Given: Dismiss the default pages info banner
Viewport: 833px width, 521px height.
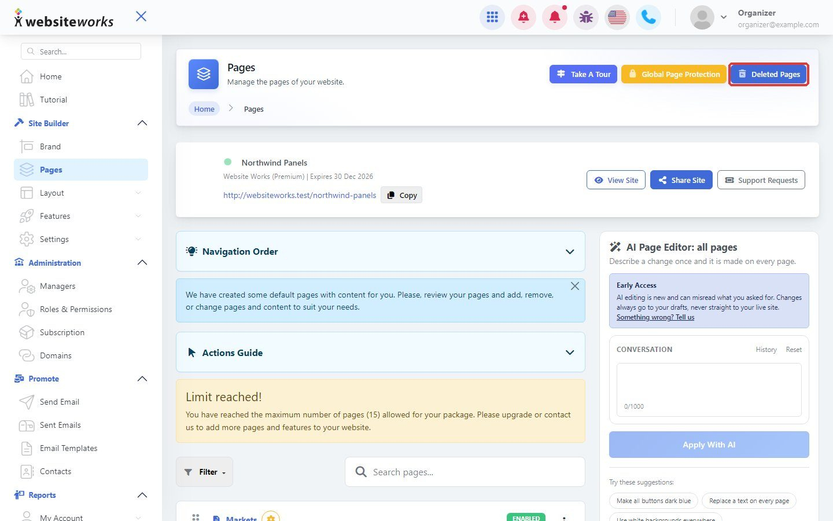Looking at the screenshot, I should [x=575, y=286].
